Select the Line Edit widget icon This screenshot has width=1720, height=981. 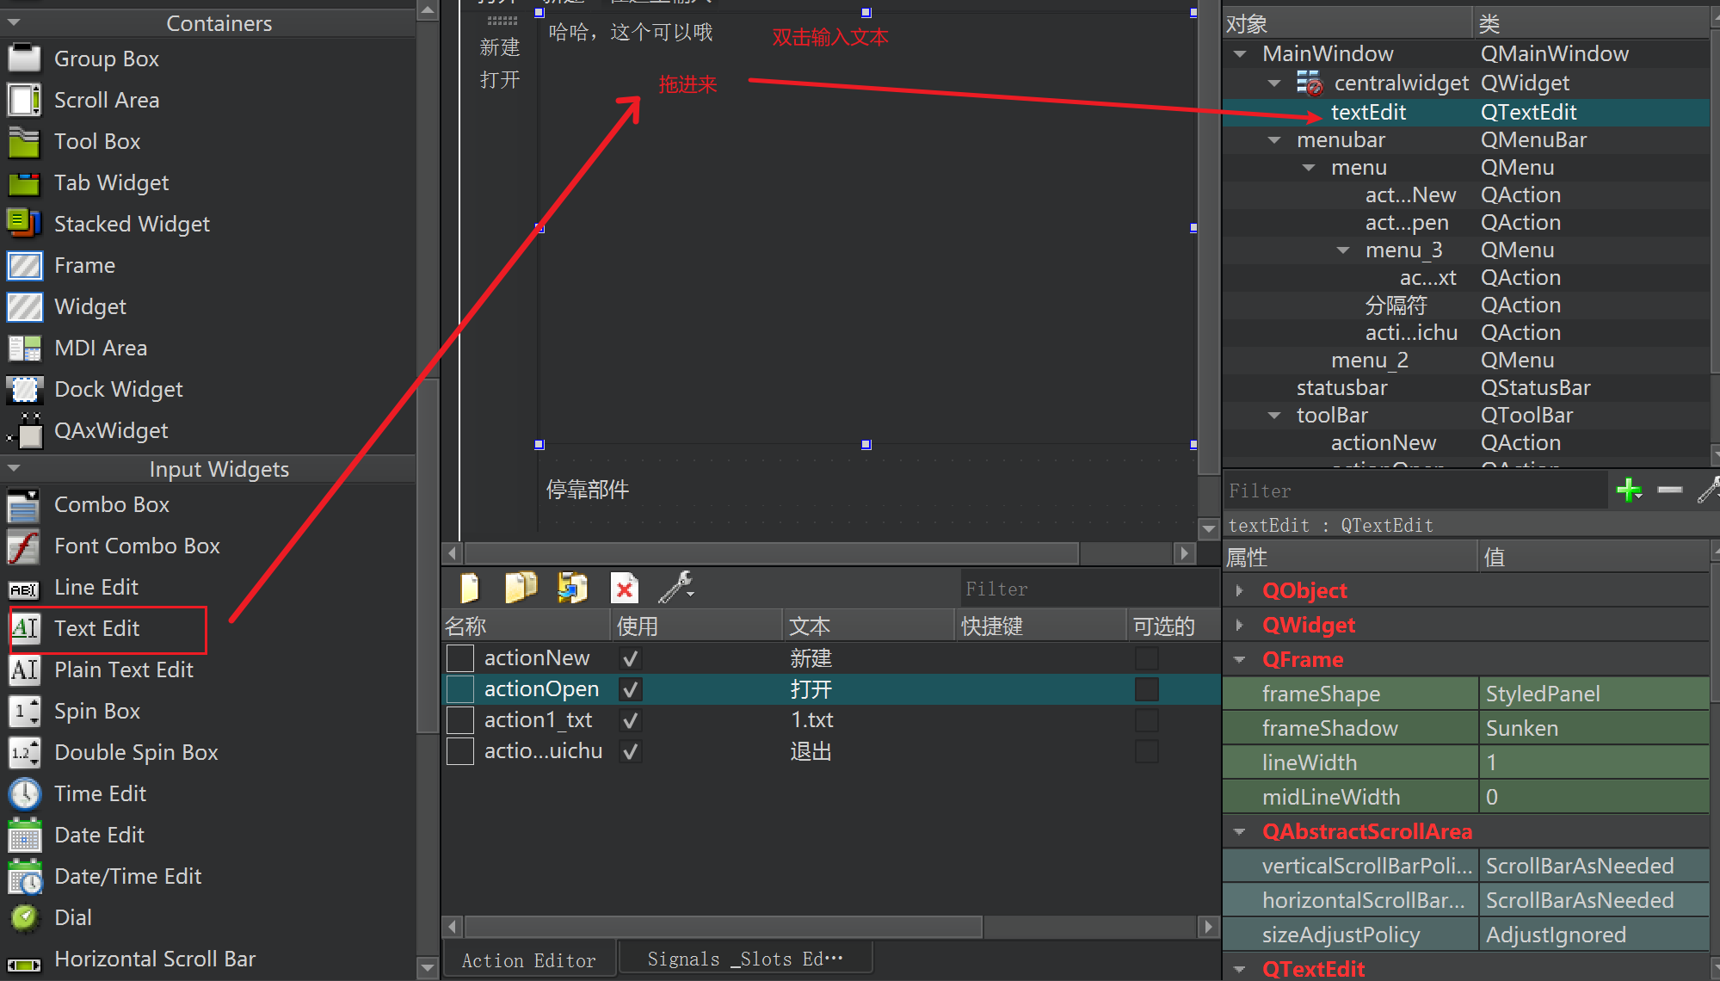(x=24, y=589)
